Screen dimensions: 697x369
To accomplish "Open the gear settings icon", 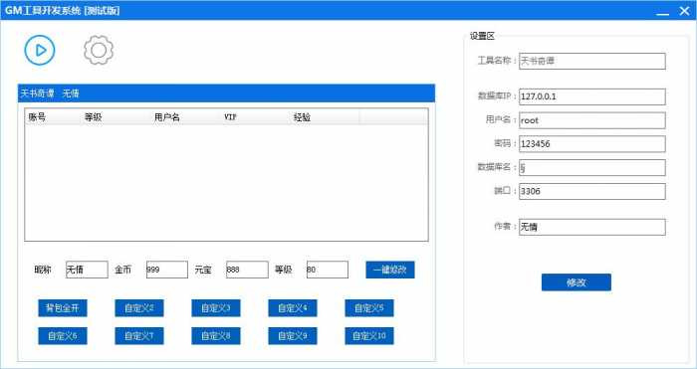I will pos(99,50).
